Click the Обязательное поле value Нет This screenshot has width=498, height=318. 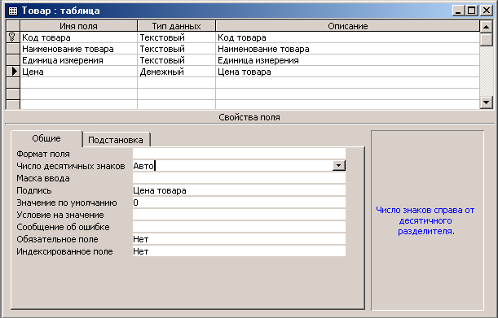(x=239, y=239)
